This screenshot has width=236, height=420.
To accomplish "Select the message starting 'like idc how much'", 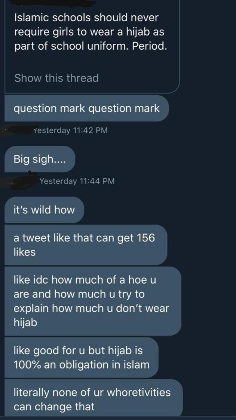I will click(93, 301).
